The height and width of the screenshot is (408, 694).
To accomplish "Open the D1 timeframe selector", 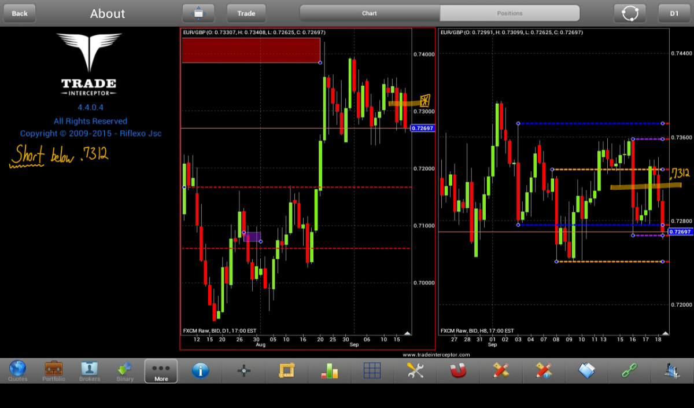I will [x=674, y=13].
